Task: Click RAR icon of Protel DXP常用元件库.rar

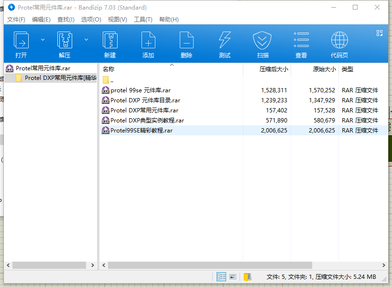Action: click(x=106, y=110)
